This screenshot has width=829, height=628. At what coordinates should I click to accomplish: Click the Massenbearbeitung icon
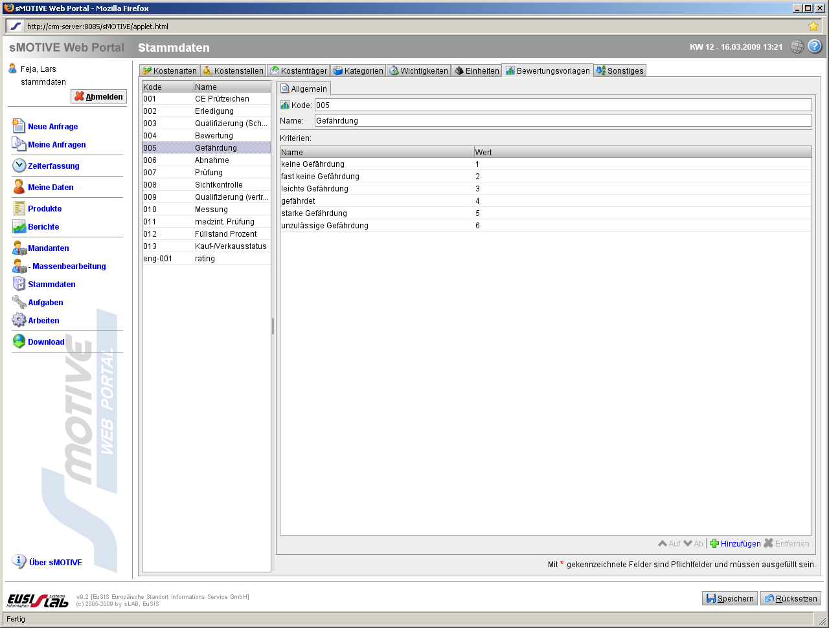(x=19, y=266)
